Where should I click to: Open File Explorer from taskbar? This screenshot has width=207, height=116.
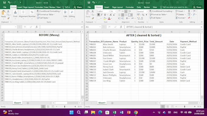[x=93, y=112]
